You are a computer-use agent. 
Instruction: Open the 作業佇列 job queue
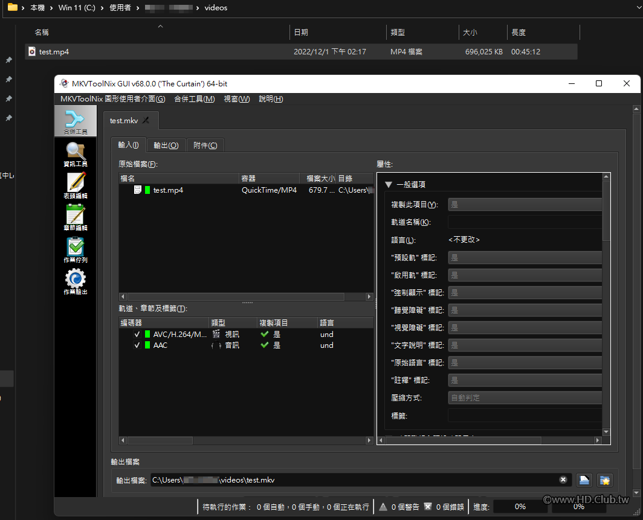coord(75,249)
